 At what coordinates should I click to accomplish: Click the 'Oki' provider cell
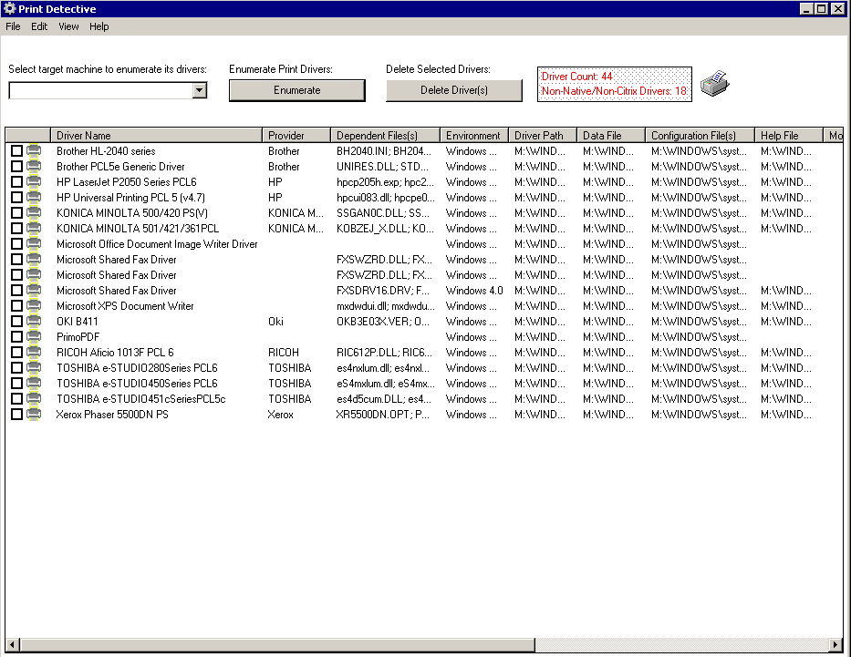tap(275, 322)
